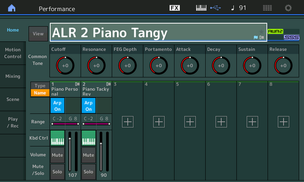Toggle Arp On for part 2
The height and width of the screenshot is (182, 304).
tap(88, 106)
